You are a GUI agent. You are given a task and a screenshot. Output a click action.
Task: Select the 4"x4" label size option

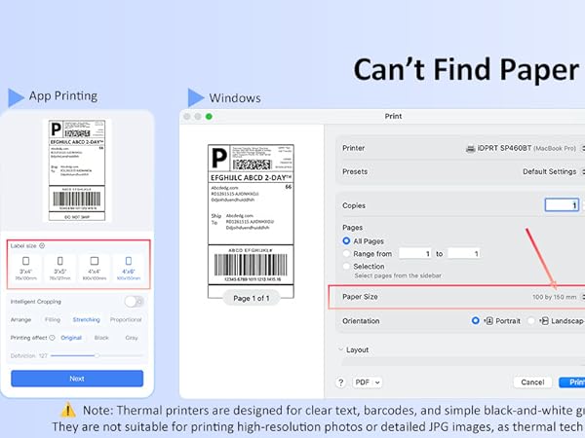95,269
